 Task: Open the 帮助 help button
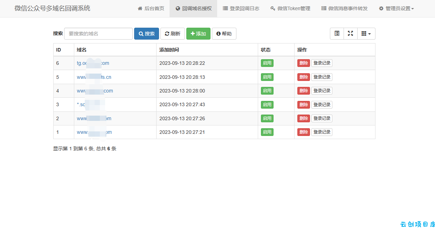(224, 34)
